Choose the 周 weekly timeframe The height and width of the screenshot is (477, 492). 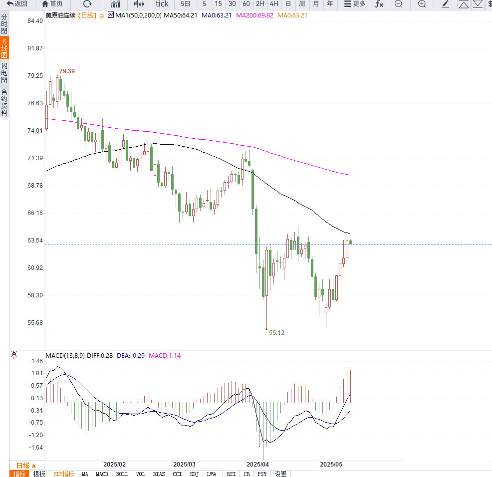point(302,4)
